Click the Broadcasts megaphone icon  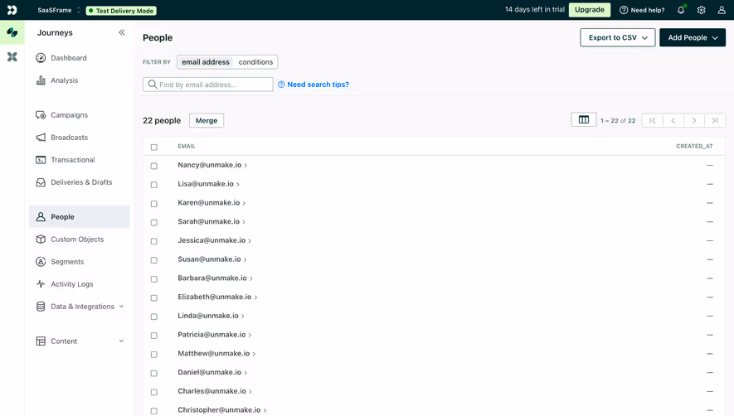click(41, 138)
